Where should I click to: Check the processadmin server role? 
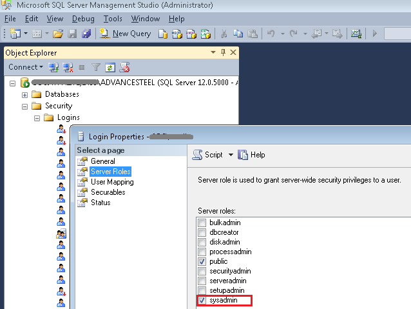202,252
